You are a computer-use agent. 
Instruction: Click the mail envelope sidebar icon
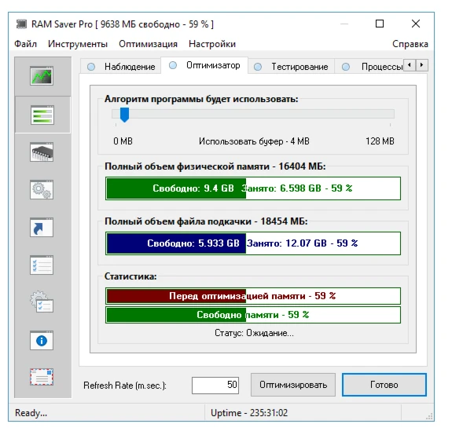coord(42,377)
